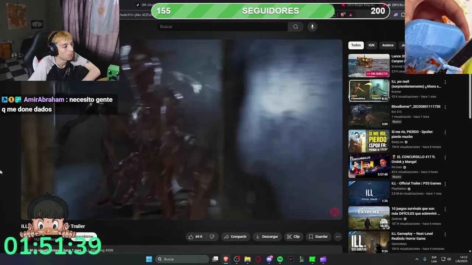Open 'ILL ¡es real!' video thumbnail

click(369, 91)
